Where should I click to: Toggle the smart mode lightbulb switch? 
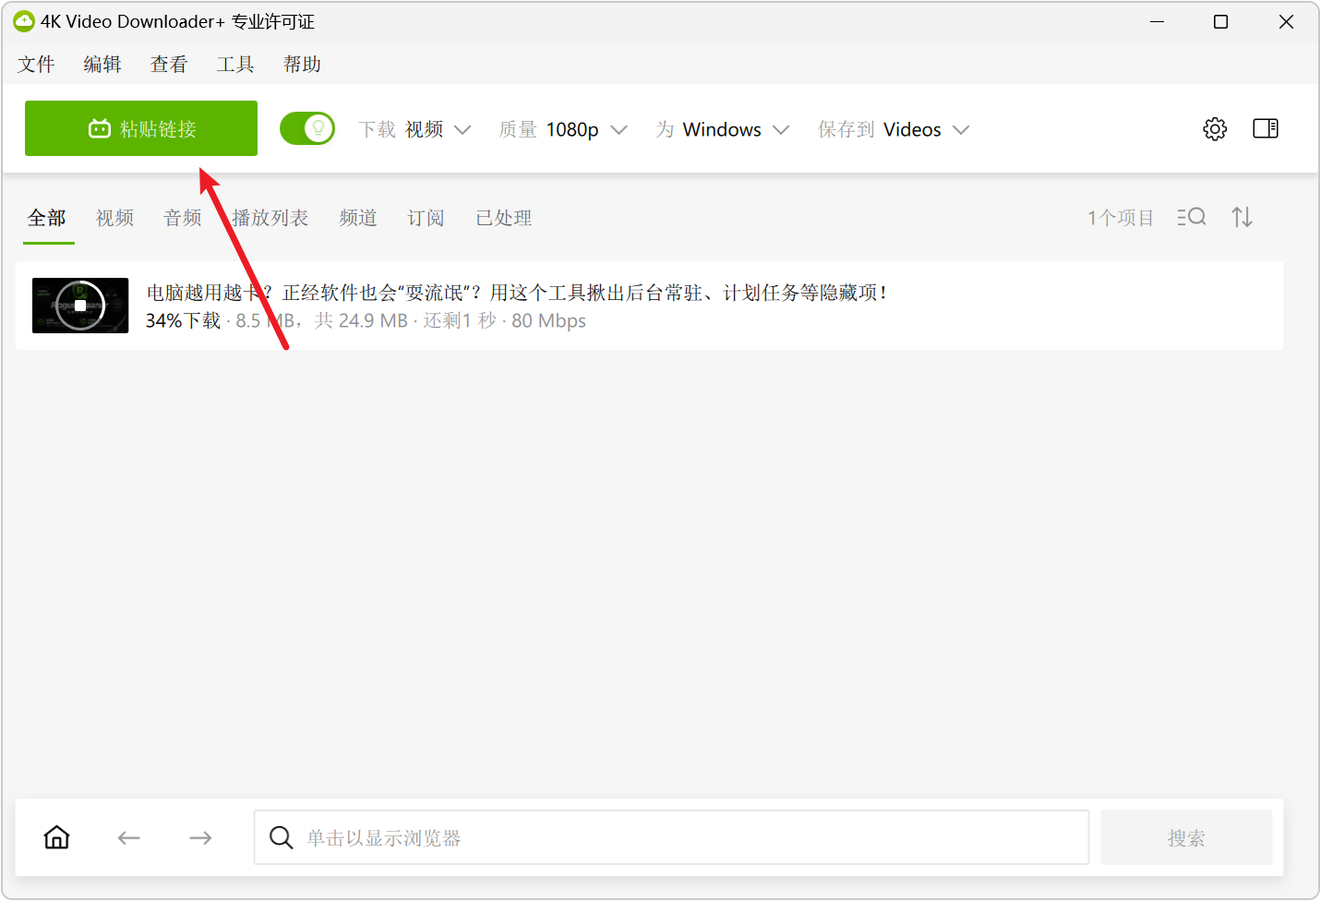[307, 128]
